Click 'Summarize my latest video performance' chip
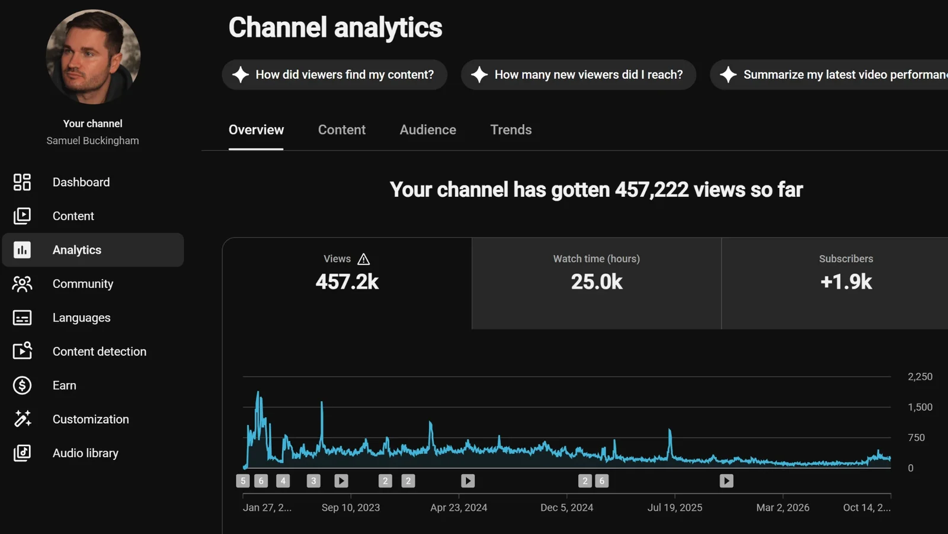 (x=829, y=75)
